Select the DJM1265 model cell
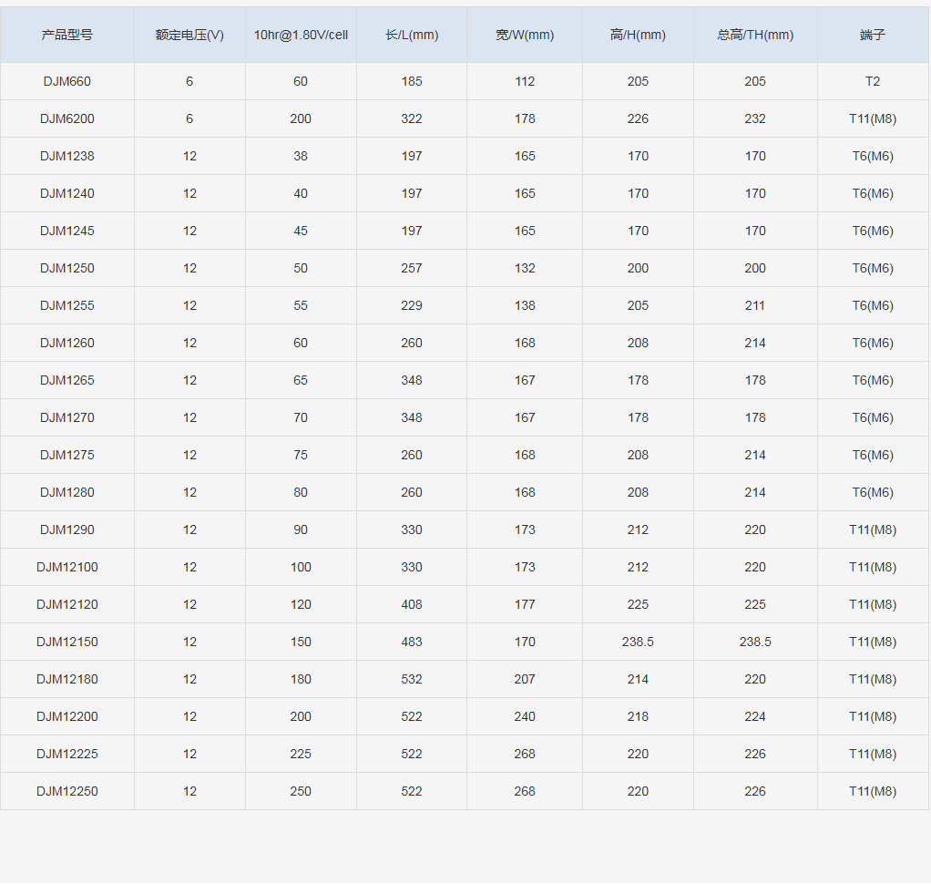Image resolution: width=931 pixels, height=884 pixels. (67, 381)
